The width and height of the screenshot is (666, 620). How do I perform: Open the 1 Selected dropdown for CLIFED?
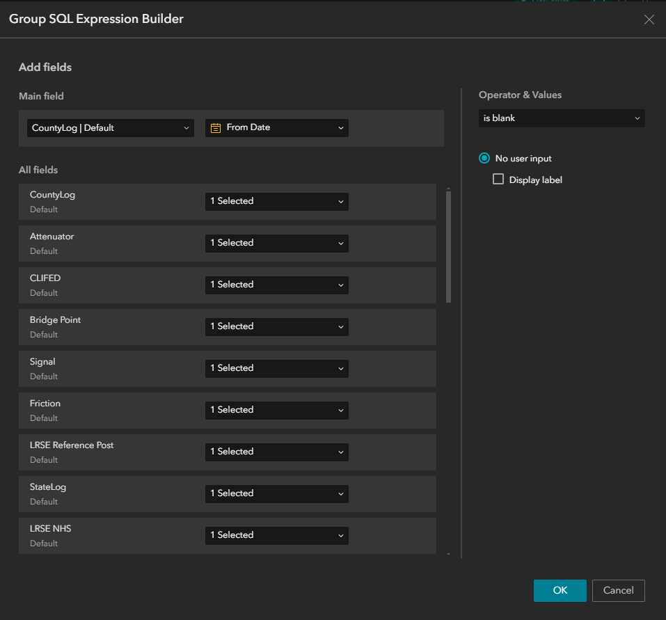click(276, 285)
